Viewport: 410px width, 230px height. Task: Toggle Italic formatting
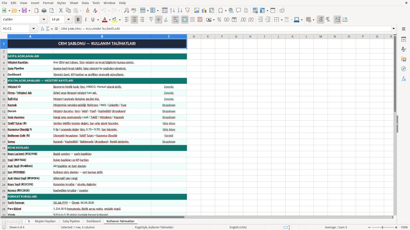pos(85,20)
